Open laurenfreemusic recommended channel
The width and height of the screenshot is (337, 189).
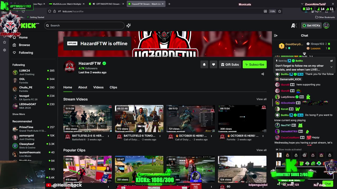pyautogui.click(x=33, y=154)
